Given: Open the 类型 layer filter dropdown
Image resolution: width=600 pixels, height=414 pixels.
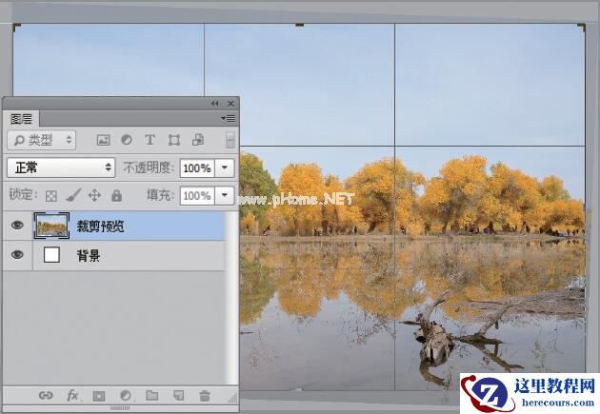Looking at the screenshot, I should coord(42,140).
